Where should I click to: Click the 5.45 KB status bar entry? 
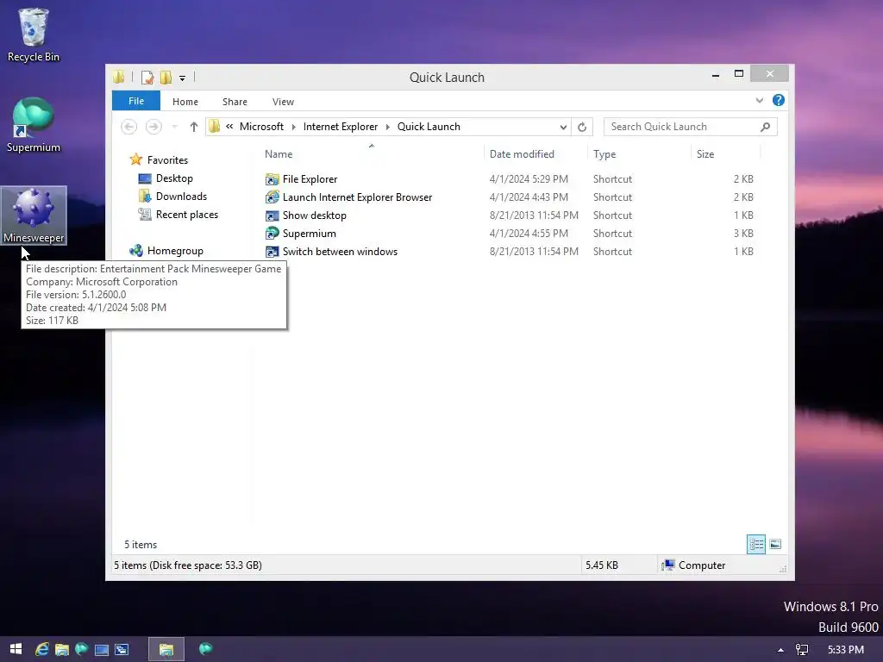tap(601, 565)
